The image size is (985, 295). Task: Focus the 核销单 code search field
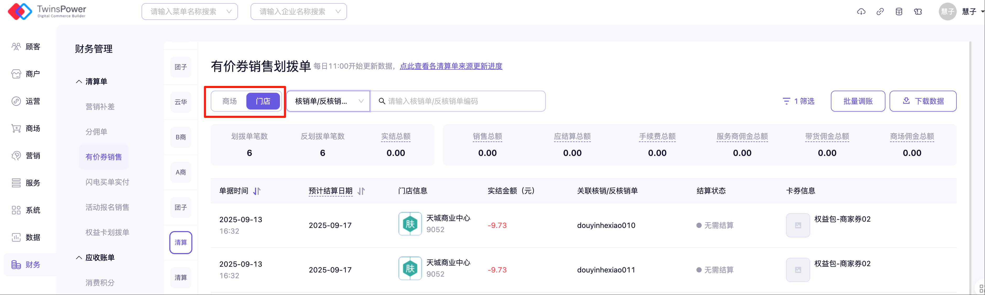tap(459, 101)
